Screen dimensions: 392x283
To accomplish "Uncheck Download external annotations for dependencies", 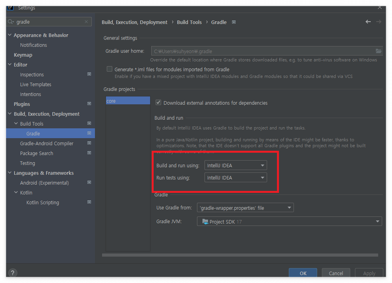I will 158,102.
